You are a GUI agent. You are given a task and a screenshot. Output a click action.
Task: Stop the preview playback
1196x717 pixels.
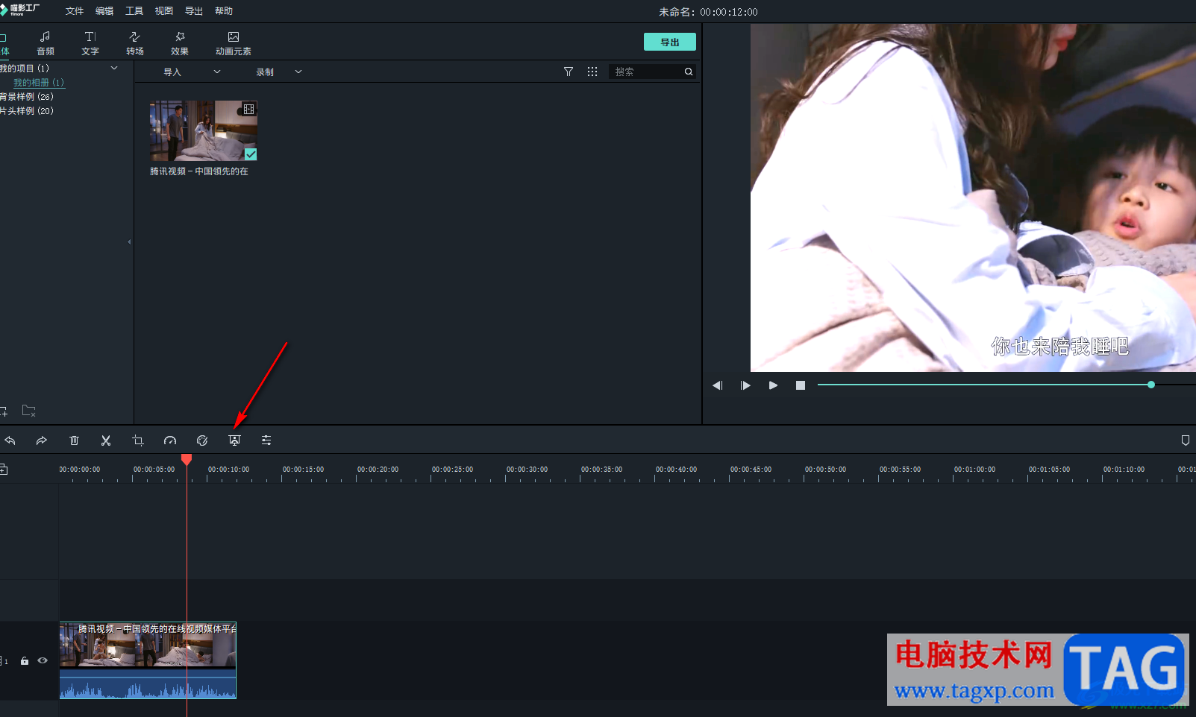[x=801, y=385]
